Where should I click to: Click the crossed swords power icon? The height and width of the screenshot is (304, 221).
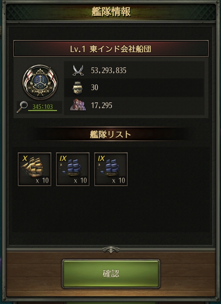pos(78,70)
